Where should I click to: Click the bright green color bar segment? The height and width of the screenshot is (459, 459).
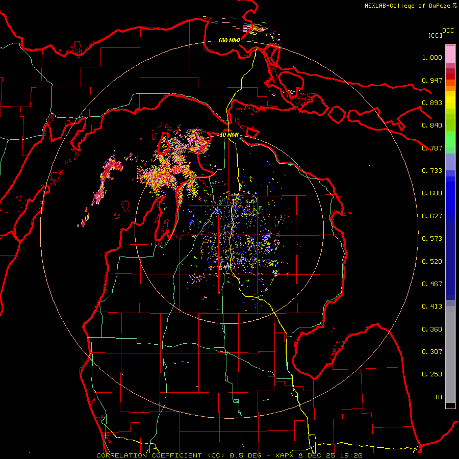coord(450,139)
